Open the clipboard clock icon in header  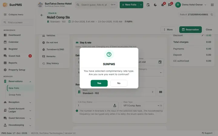click(148, 5)
